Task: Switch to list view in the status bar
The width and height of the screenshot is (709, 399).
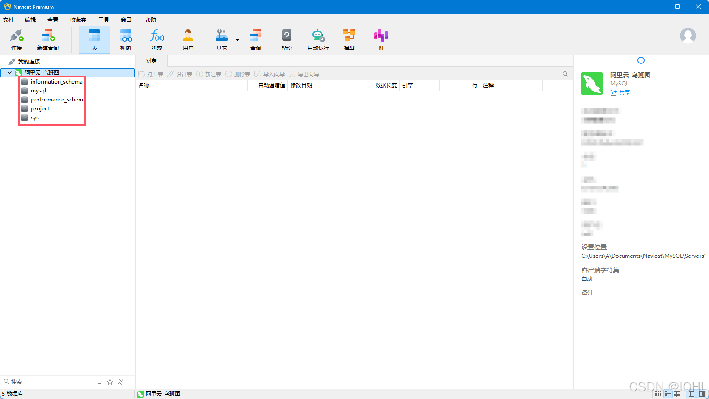Action: tap(668, 394)
